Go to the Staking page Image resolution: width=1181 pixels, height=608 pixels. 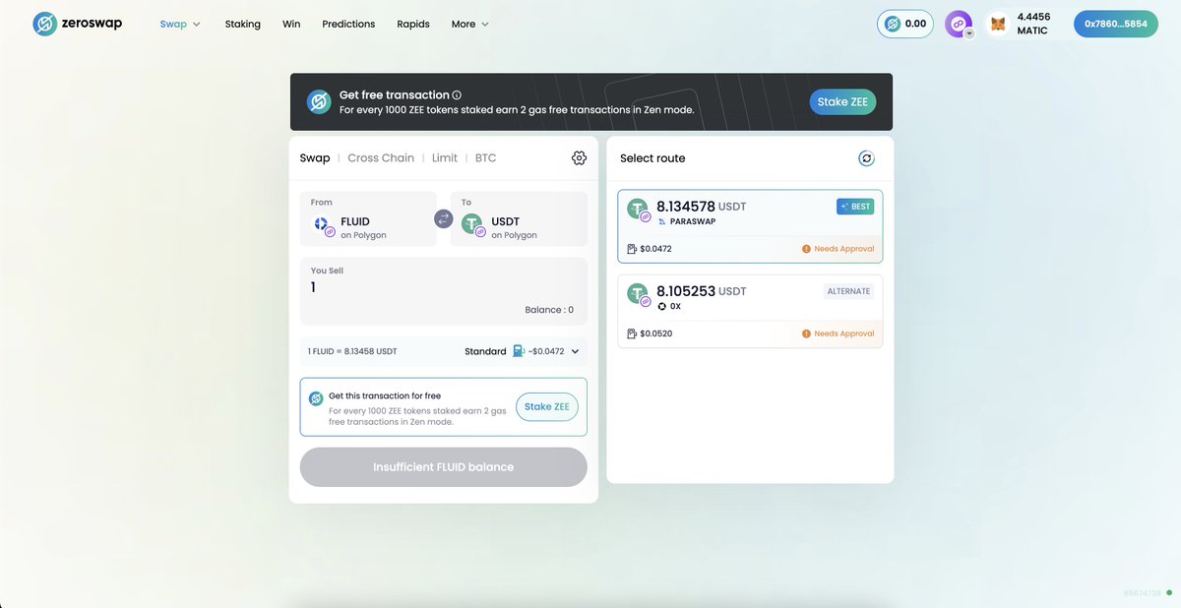coord(243,24)
